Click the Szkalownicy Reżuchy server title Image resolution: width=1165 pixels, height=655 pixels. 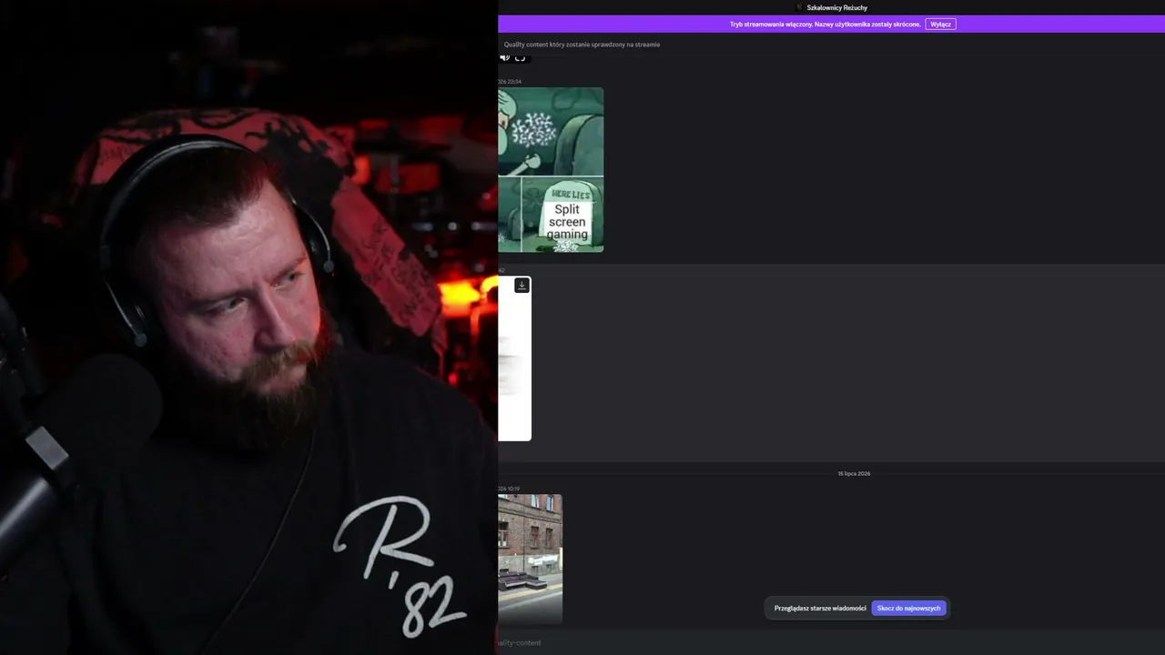click(x=837, y=7)
